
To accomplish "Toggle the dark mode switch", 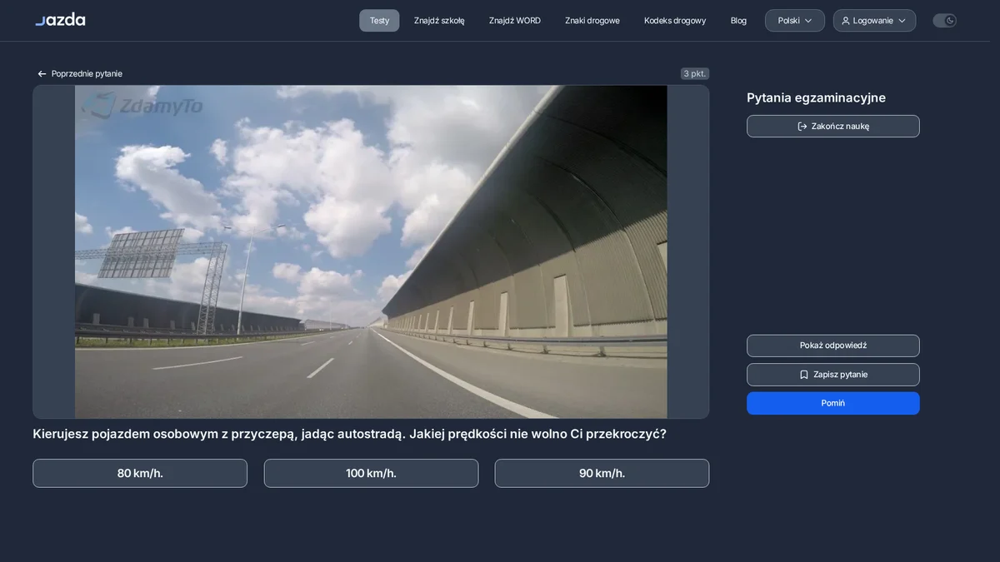I will (x=944, y=21).
